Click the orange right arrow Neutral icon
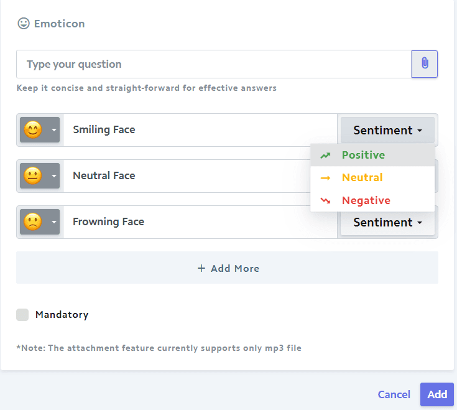 tap(325, 177)
